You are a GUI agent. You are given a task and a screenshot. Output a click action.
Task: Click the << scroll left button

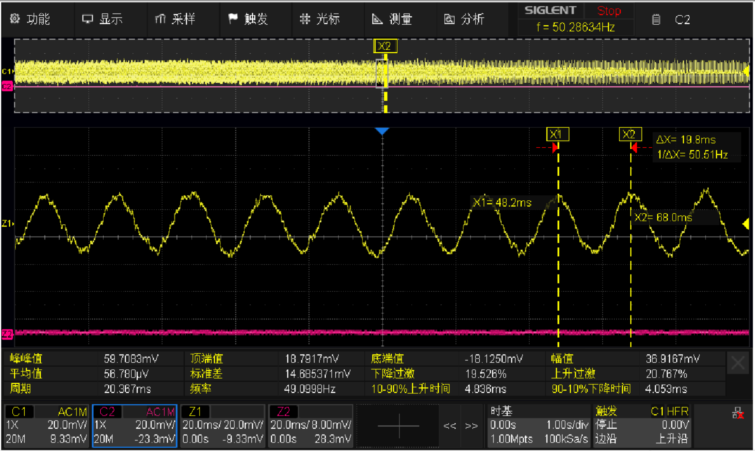pyautogui.click(x=449, y=426)
